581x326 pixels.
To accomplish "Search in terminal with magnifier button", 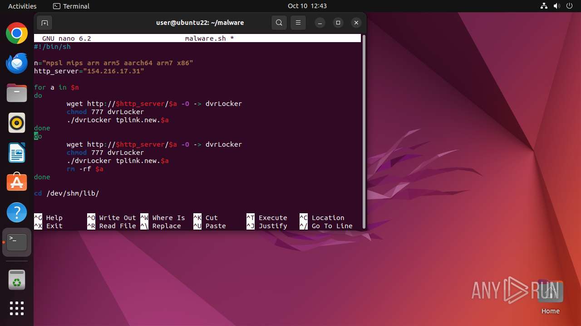I will pos(279,23).
